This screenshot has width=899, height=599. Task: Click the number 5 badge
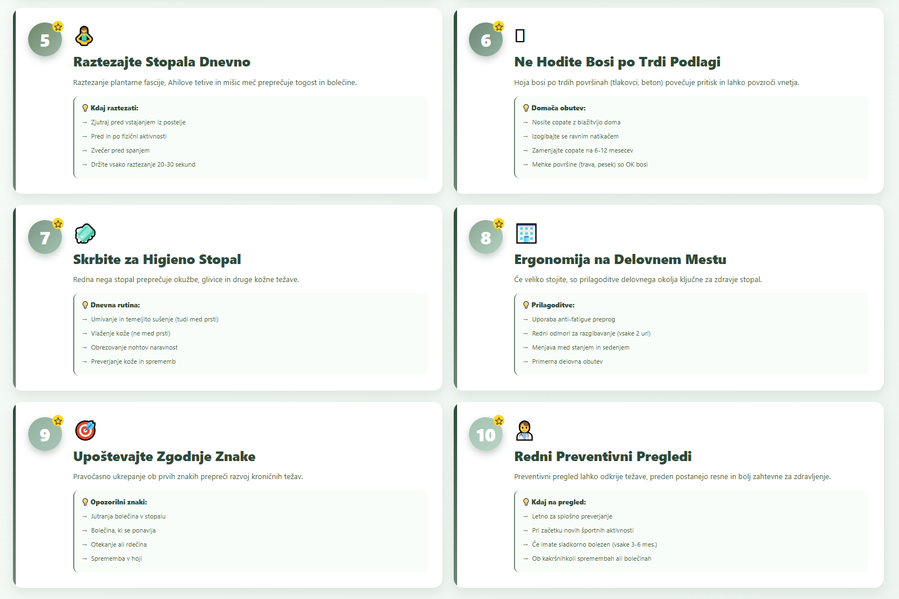coord(45,40)
